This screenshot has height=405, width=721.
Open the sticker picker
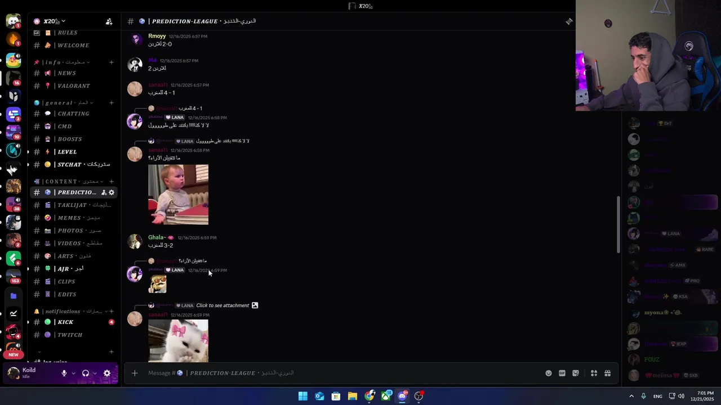pyautogui.click(x=576, y=373)
